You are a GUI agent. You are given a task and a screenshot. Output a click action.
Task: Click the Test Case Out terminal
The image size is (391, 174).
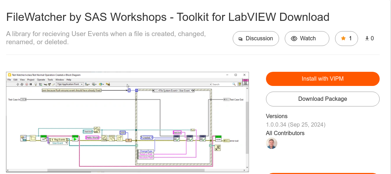pyautogui.click(x=226, y=100)
